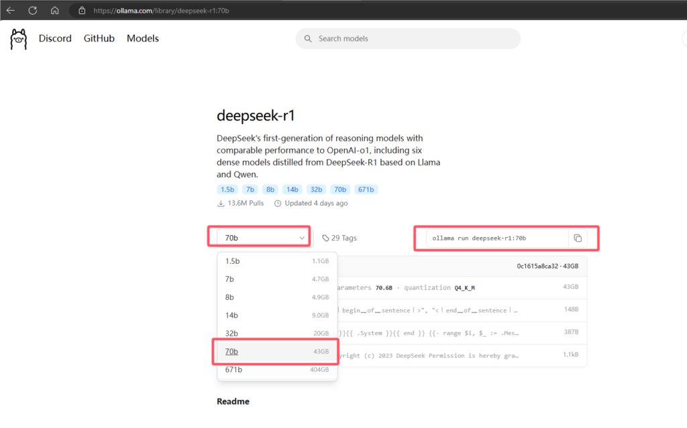687x428 pixels.
Task: Reload the page with refresh icon
Action: [32, 11]
